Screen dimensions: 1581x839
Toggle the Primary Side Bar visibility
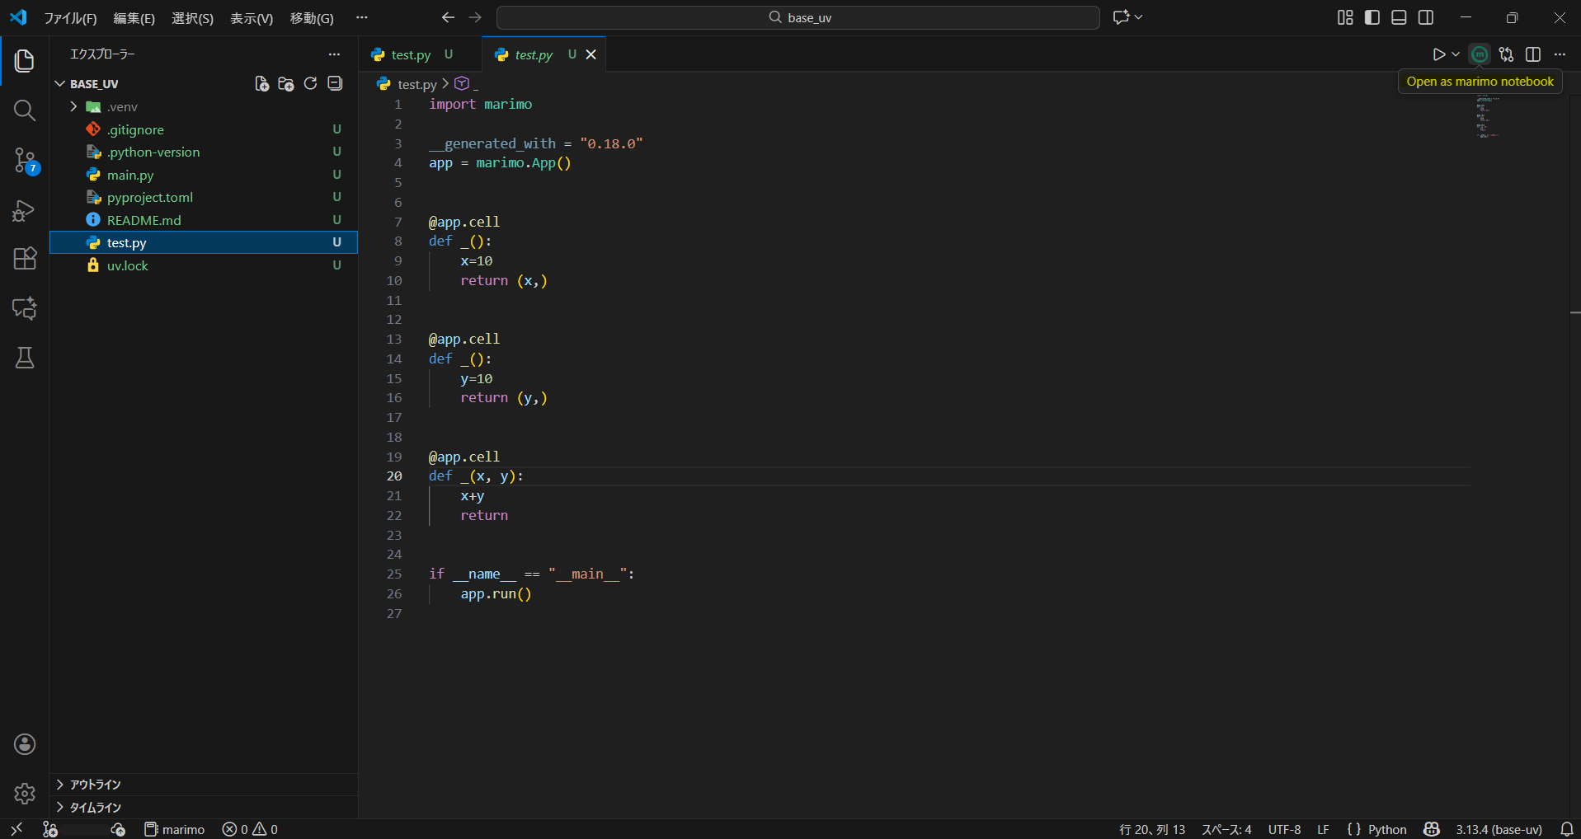[1372, 16]
